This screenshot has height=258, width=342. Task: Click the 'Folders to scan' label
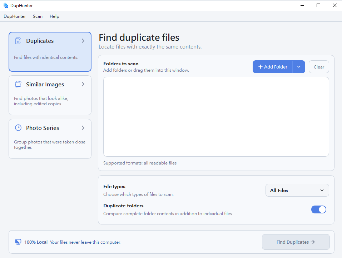pyautogui.click(x=121, y=64)
